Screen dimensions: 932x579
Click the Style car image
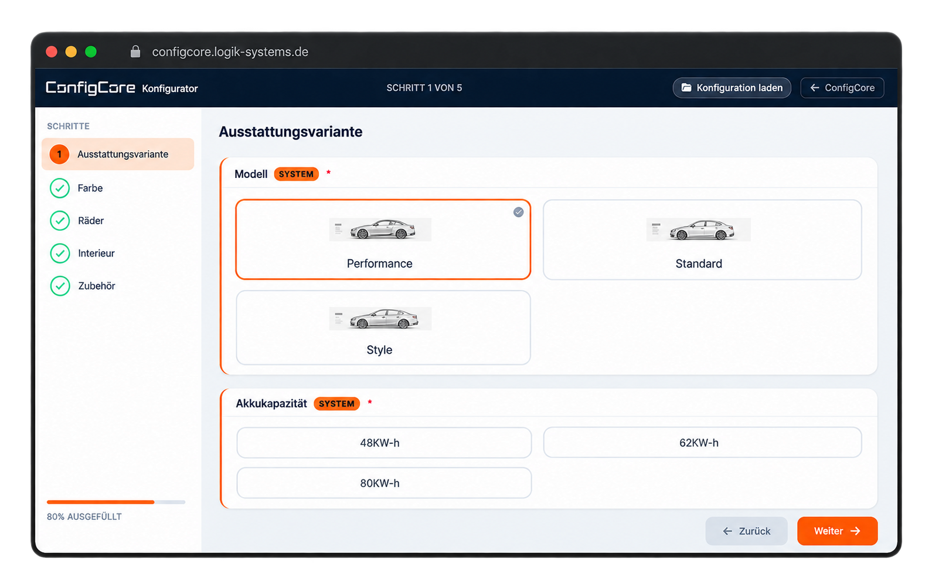[380, 318]
